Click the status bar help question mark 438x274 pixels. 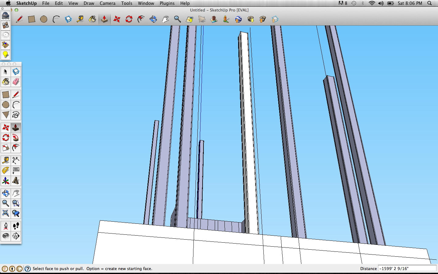tap(28, 269)
